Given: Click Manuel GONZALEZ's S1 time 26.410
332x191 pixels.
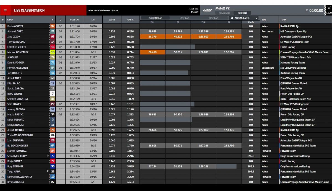Looking at the screenshot, I should point(152,52).
